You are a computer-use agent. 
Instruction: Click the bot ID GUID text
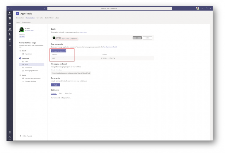tap(67, 39)
